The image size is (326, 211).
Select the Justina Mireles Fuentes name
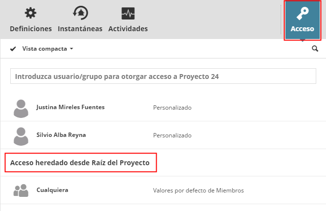click(x=70, y=107)
